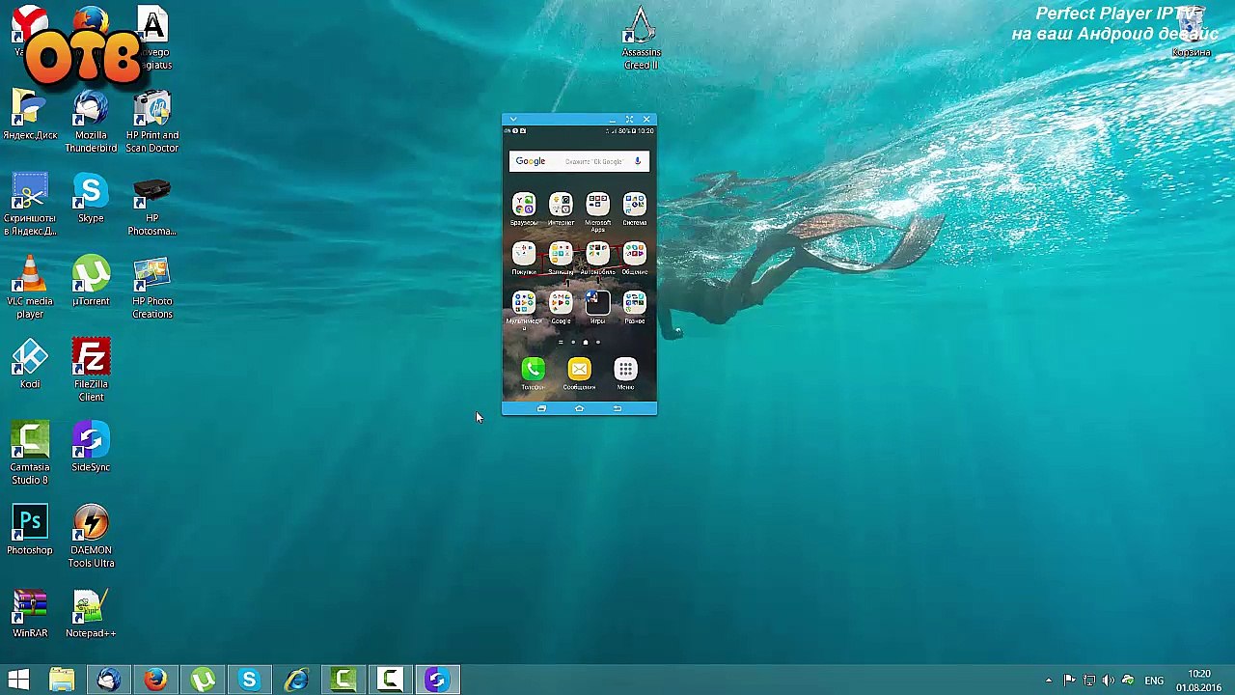Launch the green Телефон dialer app
1235x695 pixels.
tap(533, 373)
